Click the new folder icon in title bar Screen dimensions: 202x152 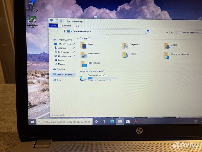pos(61,21)
